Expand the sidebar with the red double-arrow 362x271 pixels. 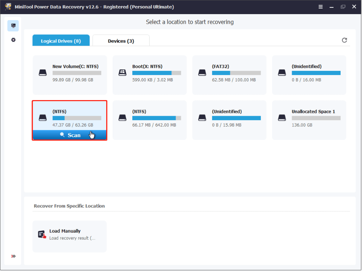(13, 256)
